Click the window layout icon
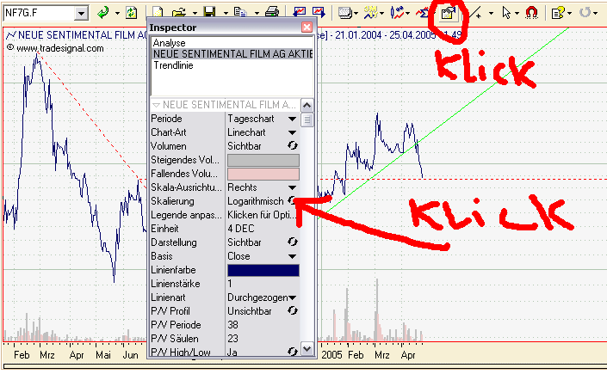The image size is (607, 374). [x=344, y=13]
